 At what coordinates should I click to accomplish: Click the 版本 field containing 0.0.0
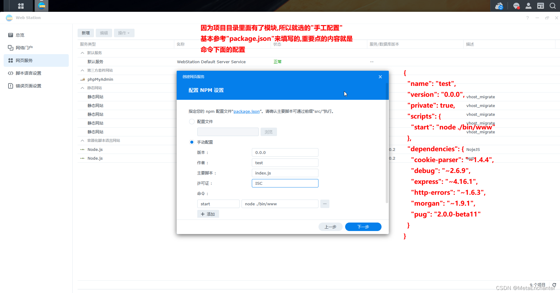[285, 152]
